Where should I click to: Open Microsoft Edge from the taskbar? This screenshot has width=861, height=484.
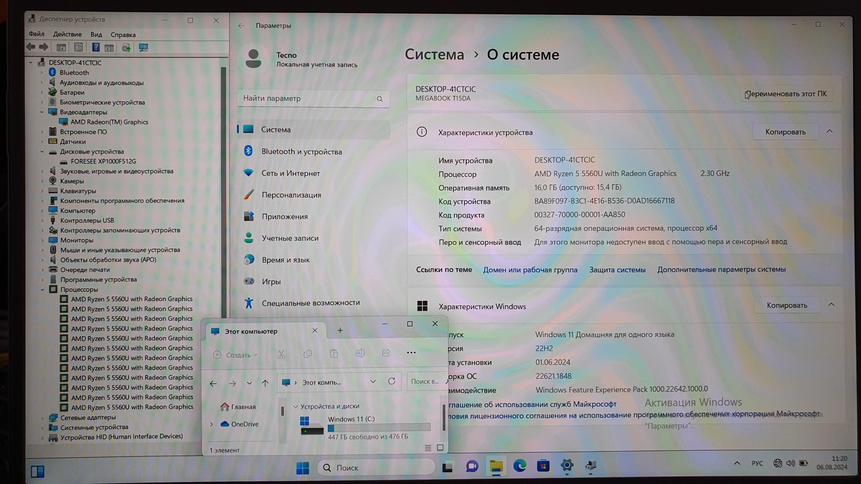tap(520, 466)
